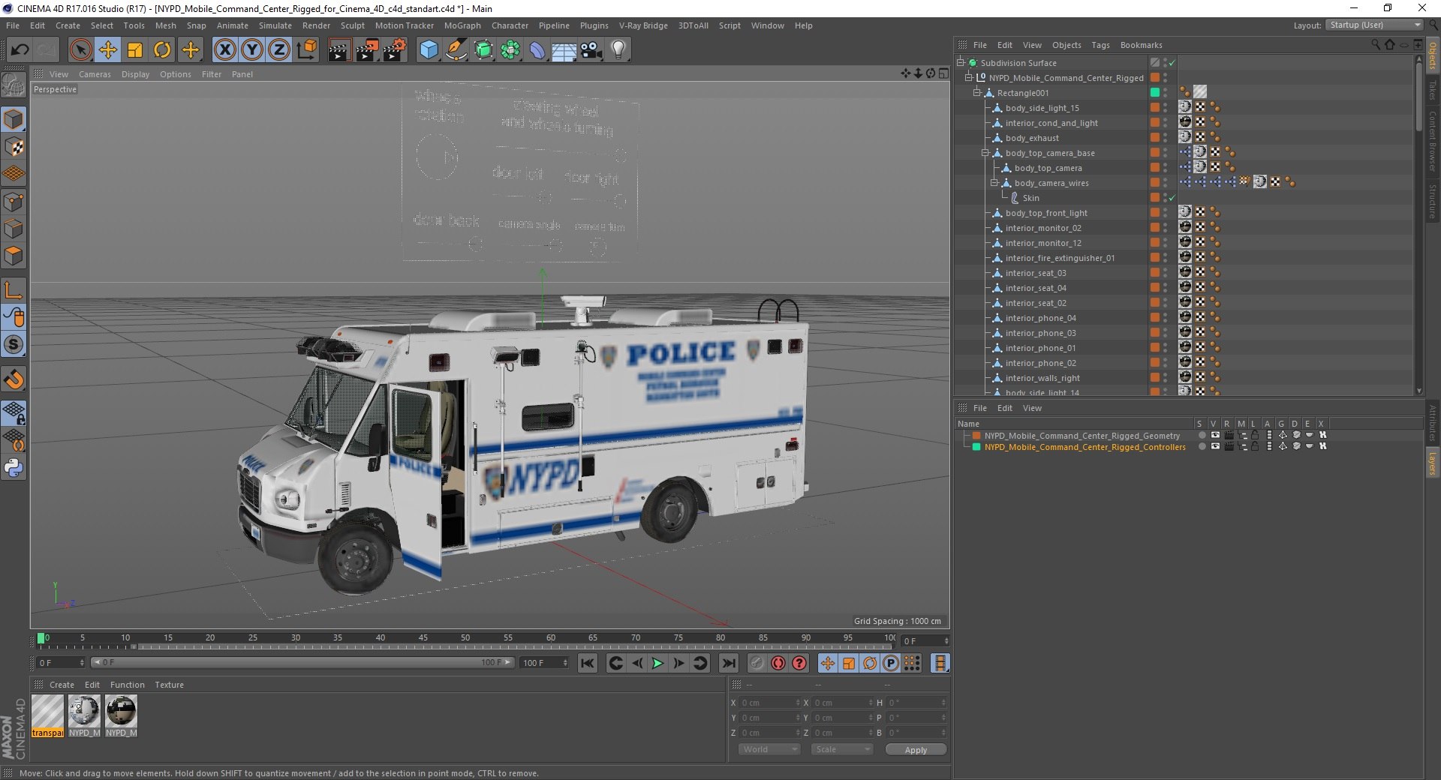Open material manager Function menu
Screen dimensions: 1441x780
pyautogui.click(x=128, y=685)
